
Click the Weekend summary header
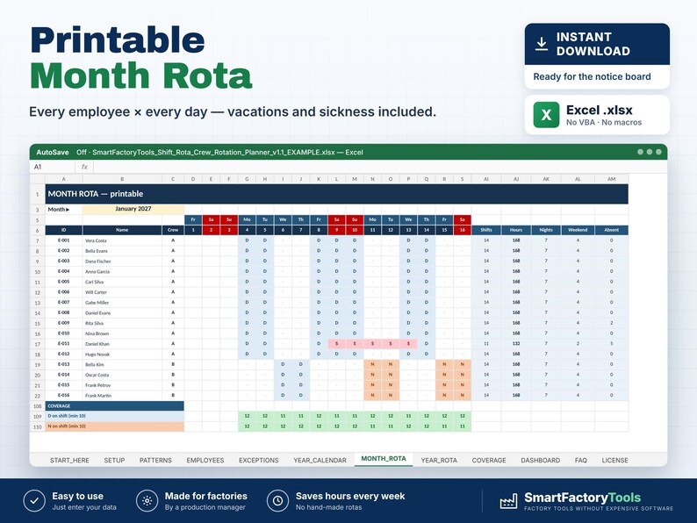(578, 230)
